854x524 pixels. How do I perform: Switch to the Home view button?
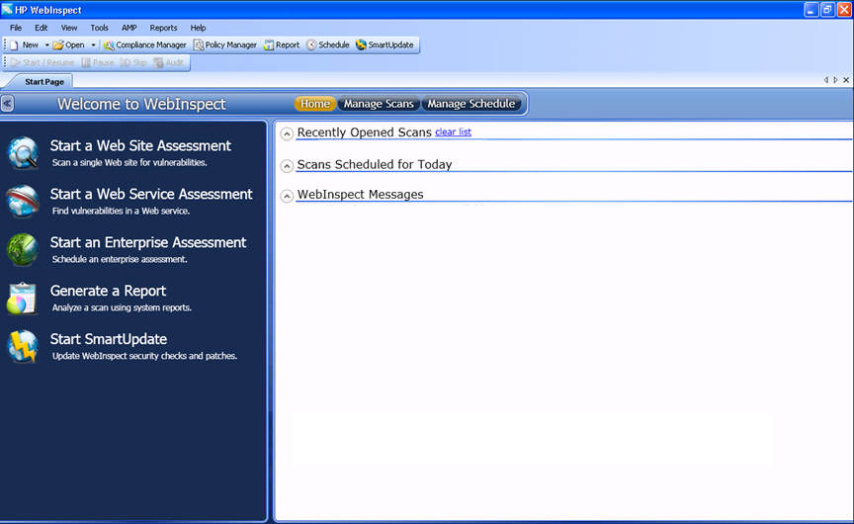click(315, 104)
